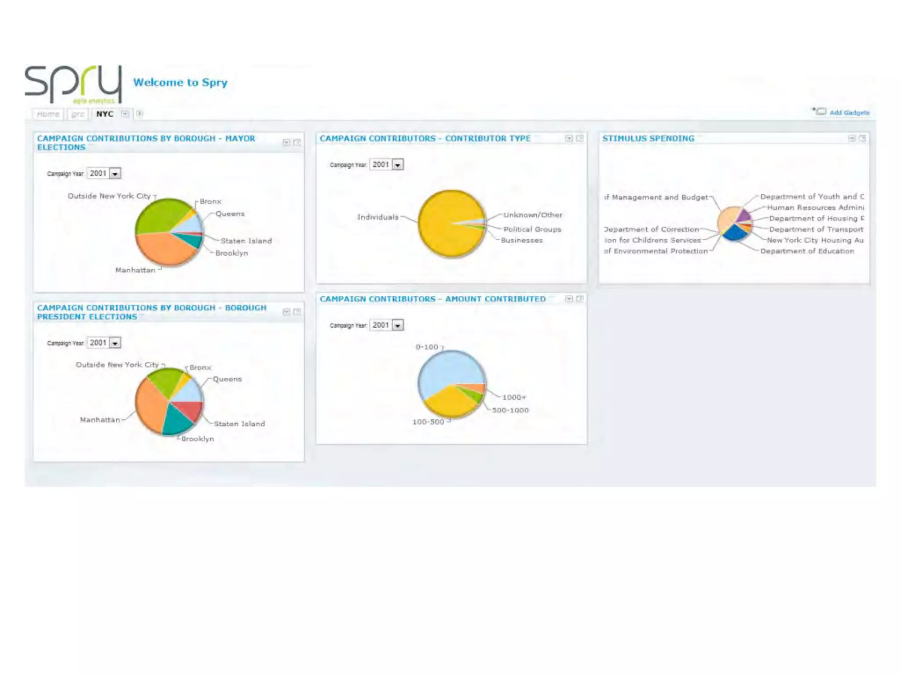Image resolution: width=901 pixels, height=675 pixels.
Task: Switch to the Home tab
Action: (x=48, y=114)
